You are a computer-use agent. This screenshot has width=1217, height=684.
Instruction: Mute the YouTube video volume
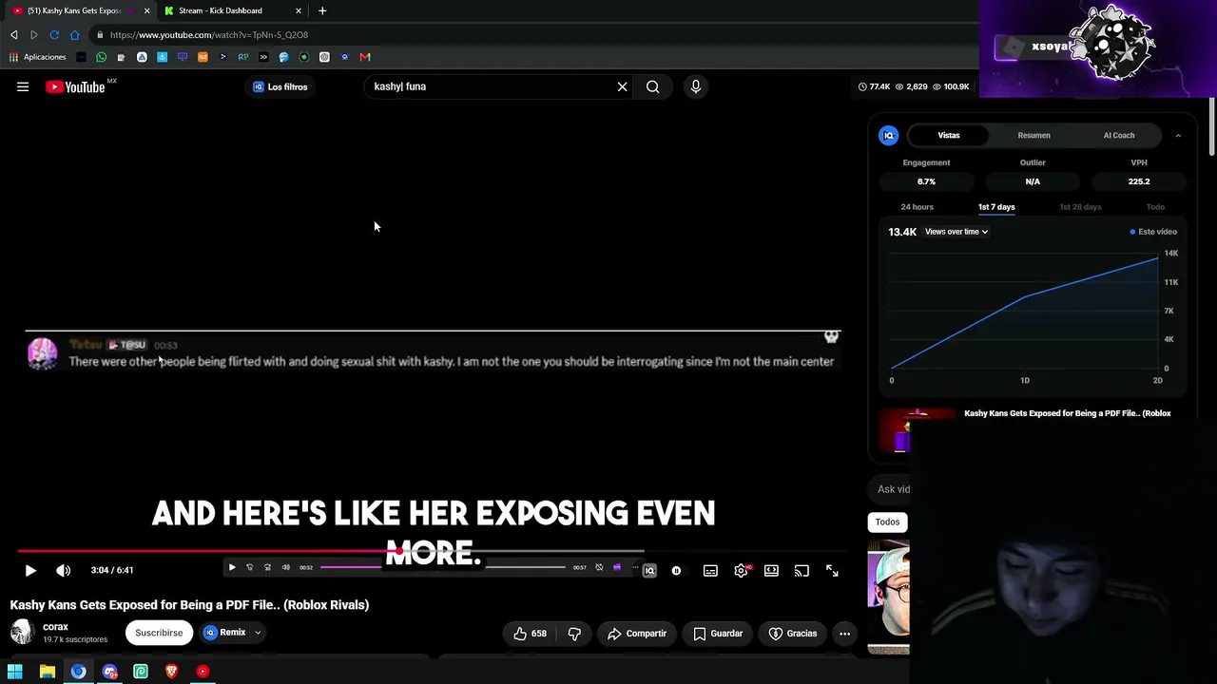64,570
